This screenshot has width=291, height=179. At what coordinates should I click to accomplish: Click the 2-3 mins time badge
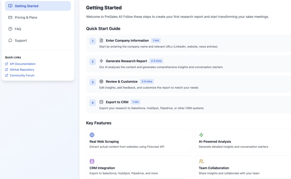(156, 61)
